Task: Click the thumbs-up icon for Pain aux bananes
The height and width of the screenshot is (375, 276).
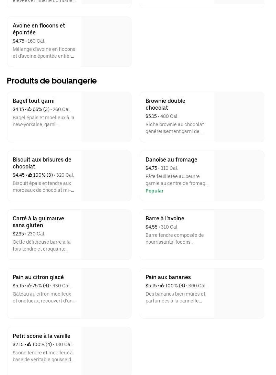Action: (162, 286)
